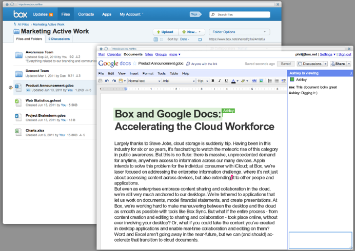355x251 pixels.
Task: Click the Italic formatting icon
Action: coord(220,81)
